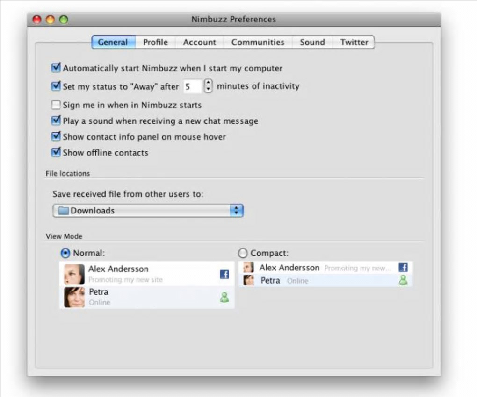Enable Sign me in when Nimbuzz starts
This screenshot has height=397, width=477.
56,105
